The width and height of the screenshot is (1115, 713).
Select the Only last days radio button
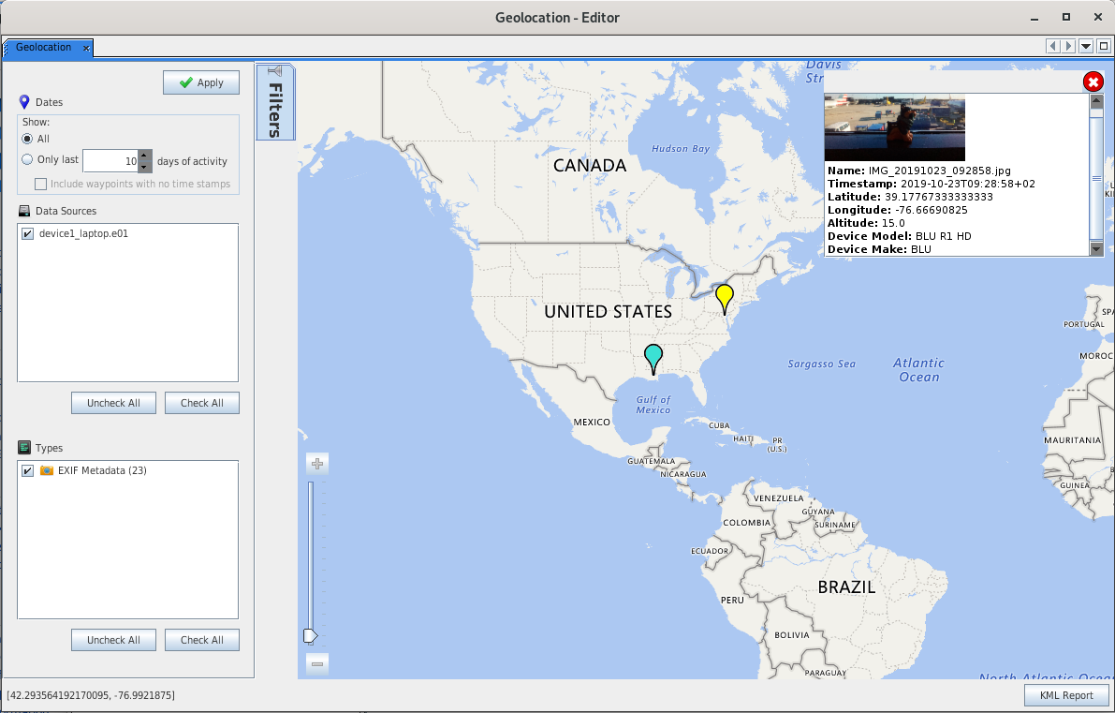click(x=27, y=160)
